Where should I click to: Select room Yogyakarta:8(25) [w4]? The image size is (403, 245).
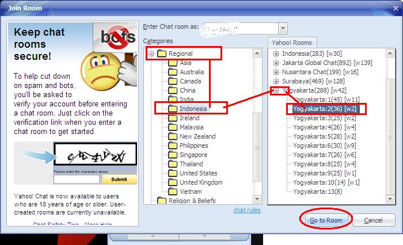(325, 164)
